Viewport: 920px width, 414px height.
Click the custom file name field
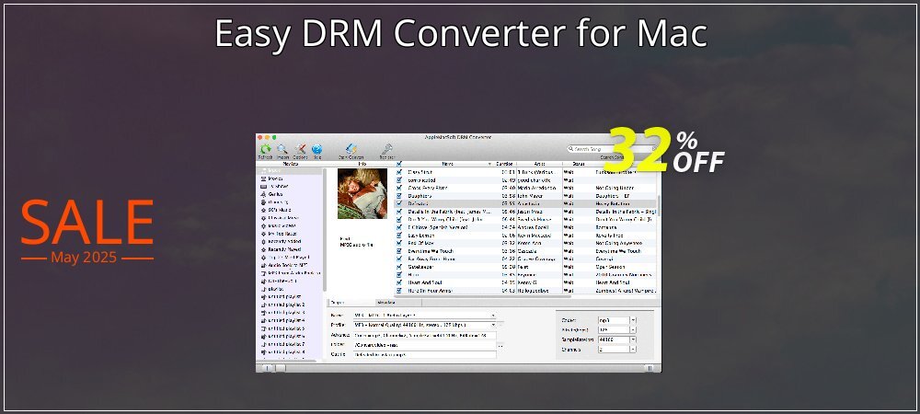coord(425,355)
